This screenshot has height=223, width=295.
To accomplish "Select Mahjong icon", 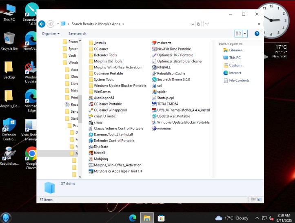I will point(91,159).
